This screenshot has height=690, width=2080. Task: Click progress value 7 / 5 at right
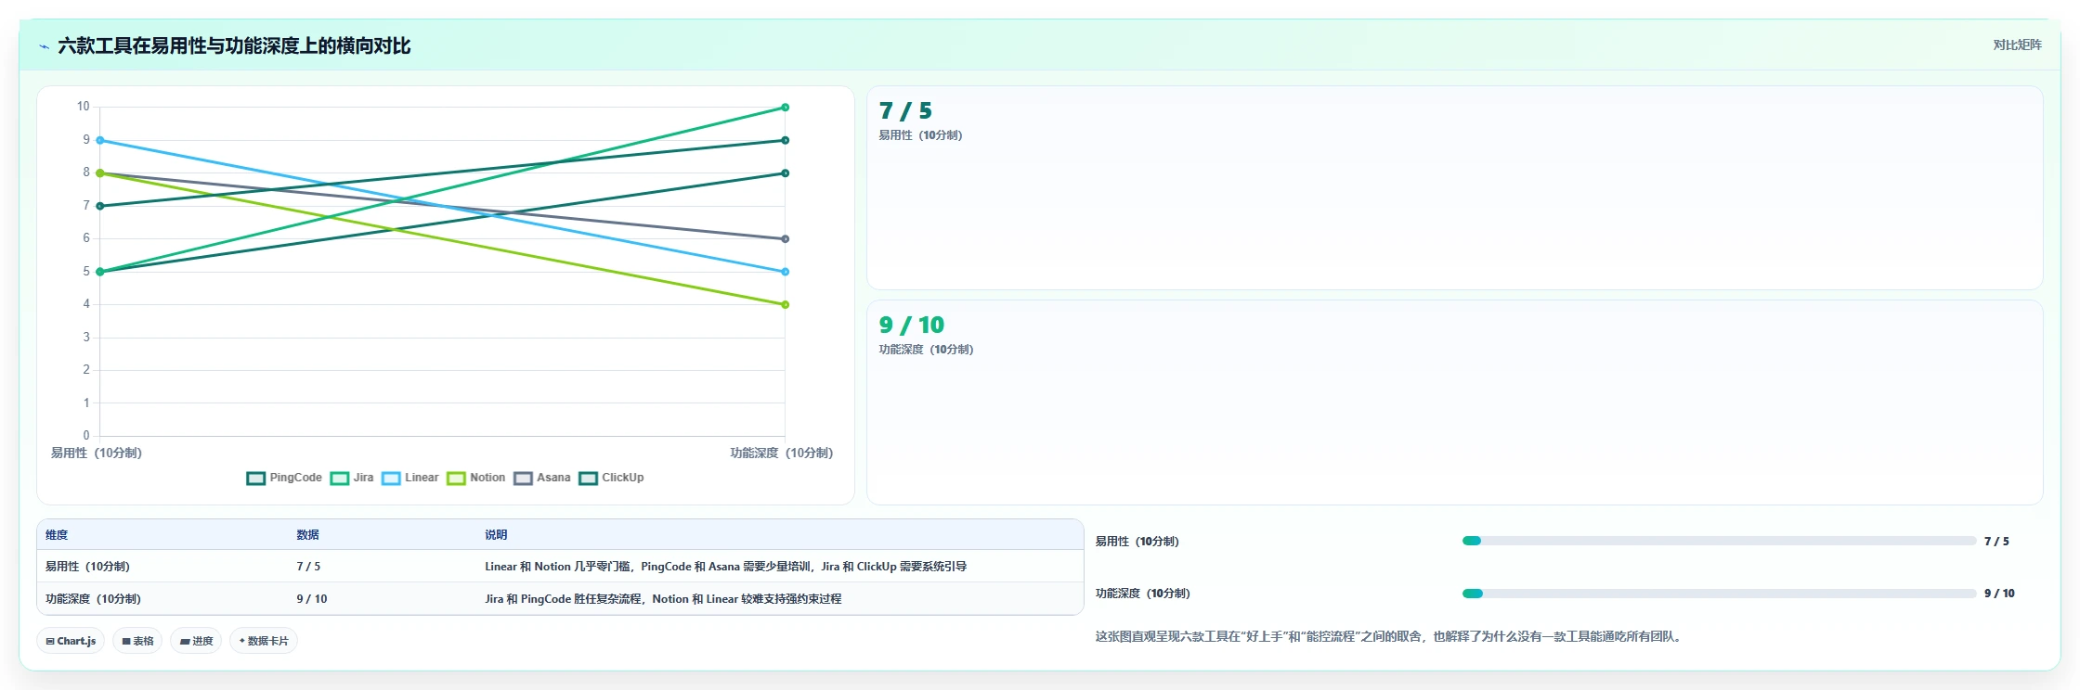tap(1996, 542)
